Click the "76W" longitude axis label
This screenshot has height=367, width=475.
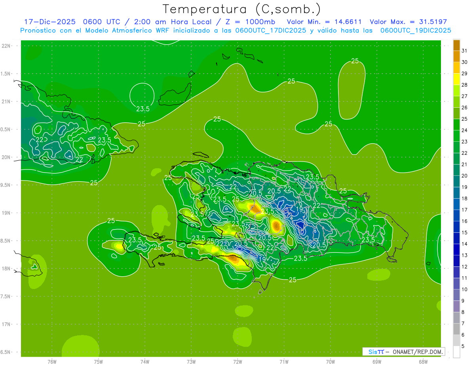pos(52,362)
